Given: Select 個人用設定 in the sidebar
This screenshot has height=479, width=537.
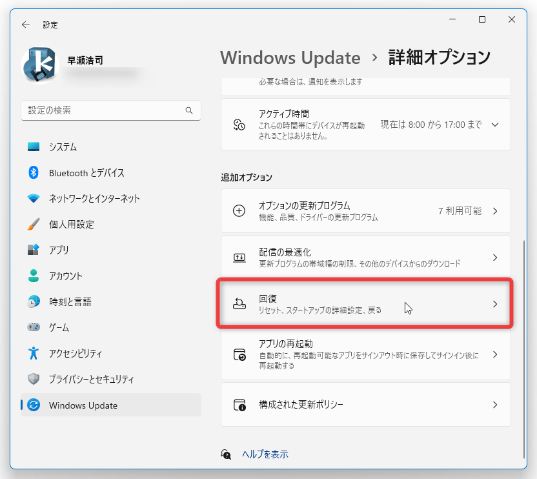Looking at the screenshot, I should [111, 225].
